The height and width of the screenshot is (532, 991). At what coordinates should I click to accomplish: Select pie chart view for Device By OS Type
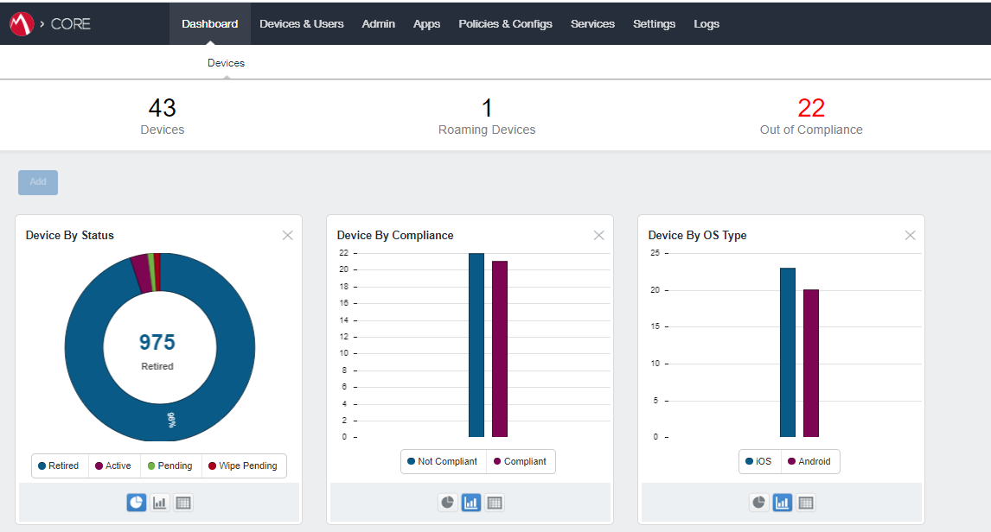(758, 502)
